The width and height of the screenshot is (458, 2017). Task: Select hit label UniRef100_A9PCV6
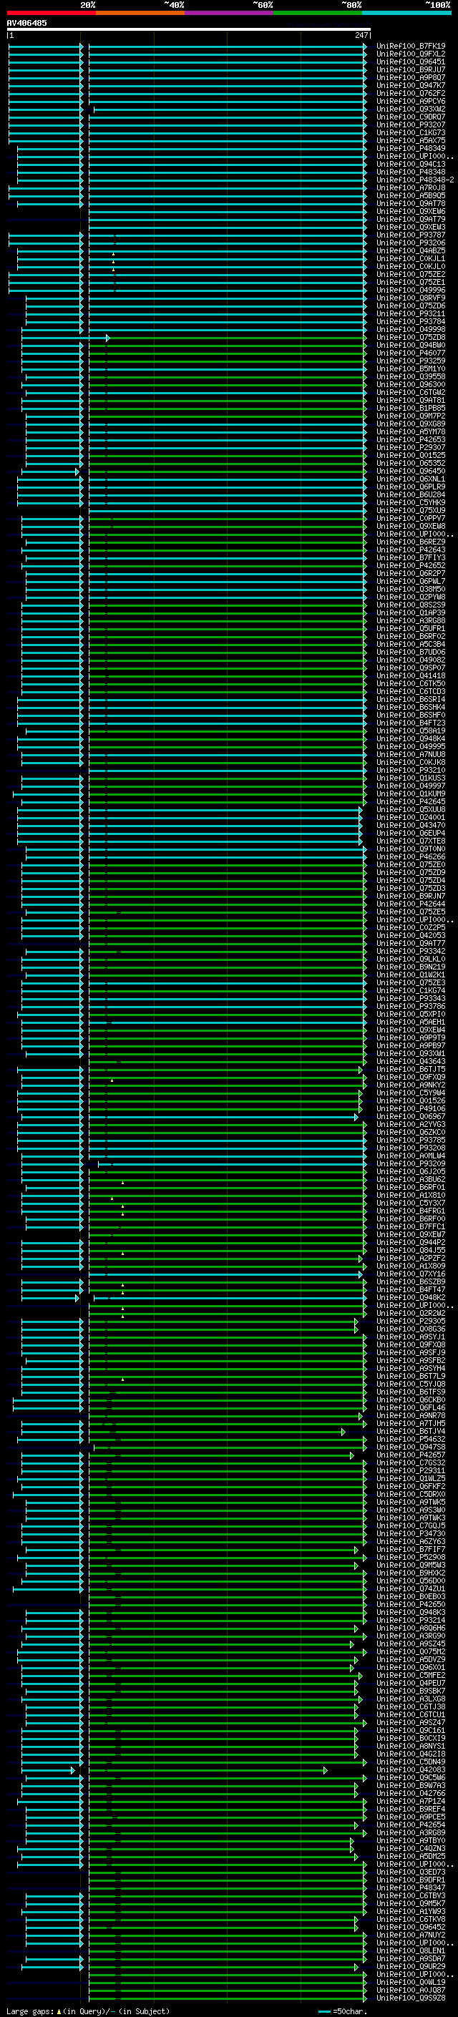[411, 101]
